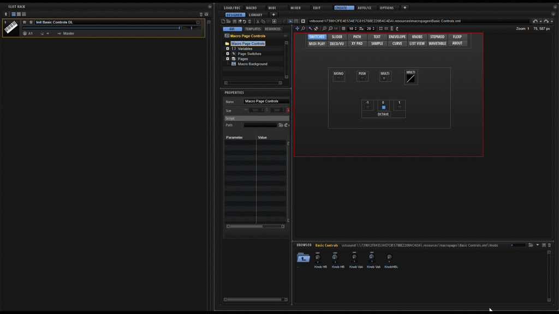
Task: Click the undo arrow icon at top right
Action: pyautogui.click(x=536, y=21)
